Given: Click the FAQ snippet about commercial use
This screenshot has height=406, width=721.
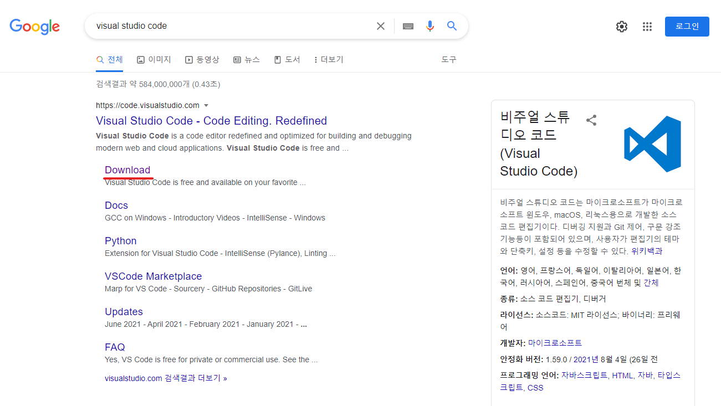Looking at the screenshot, I should (x=211, y=359).
